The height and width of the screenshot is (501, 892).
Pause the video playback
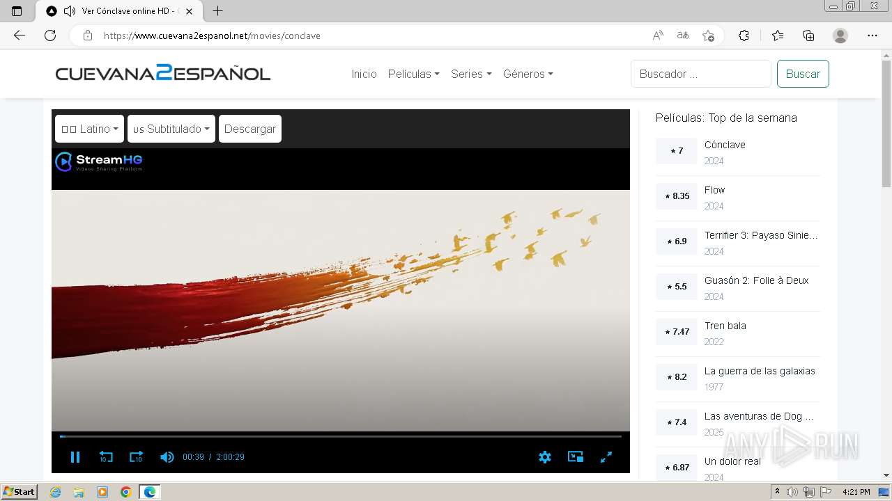(x=75, y=457)
